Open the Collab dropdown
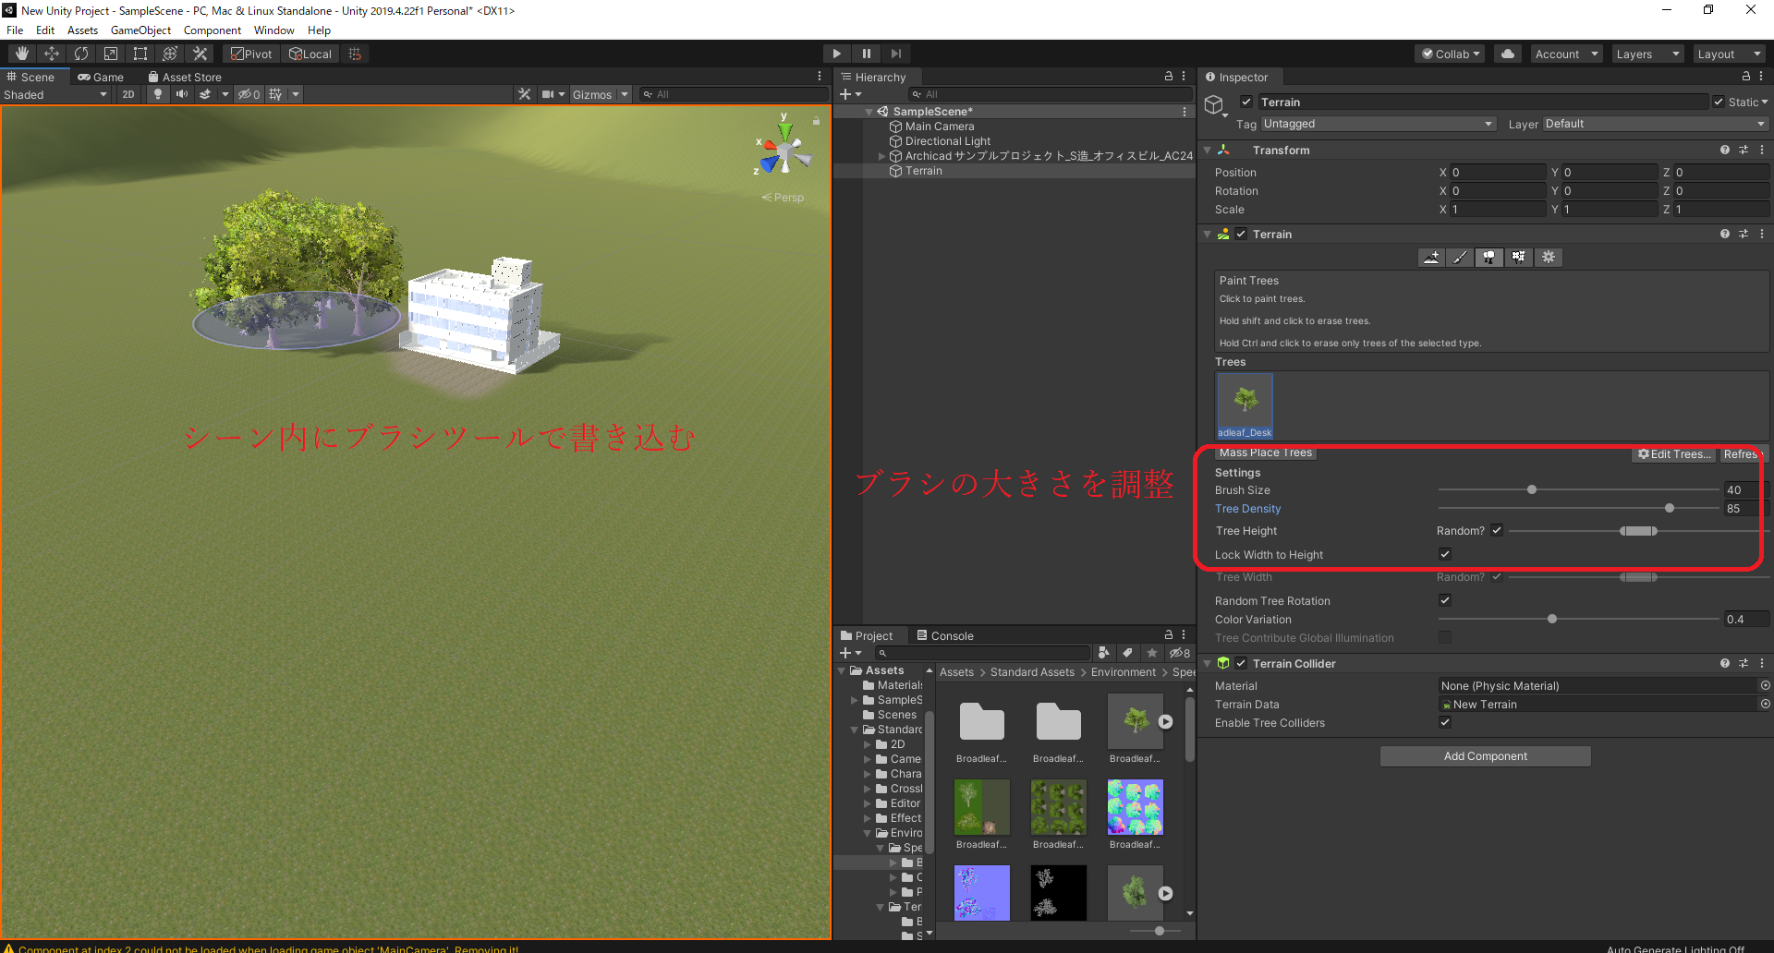 point(1450,54)
